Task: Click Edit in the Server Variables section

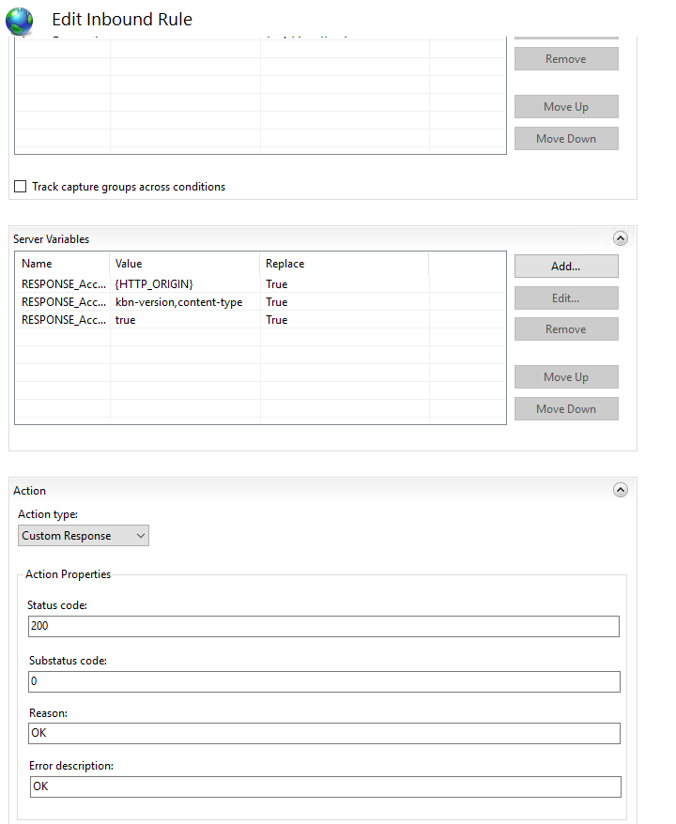Action: [x=565, y=298]
